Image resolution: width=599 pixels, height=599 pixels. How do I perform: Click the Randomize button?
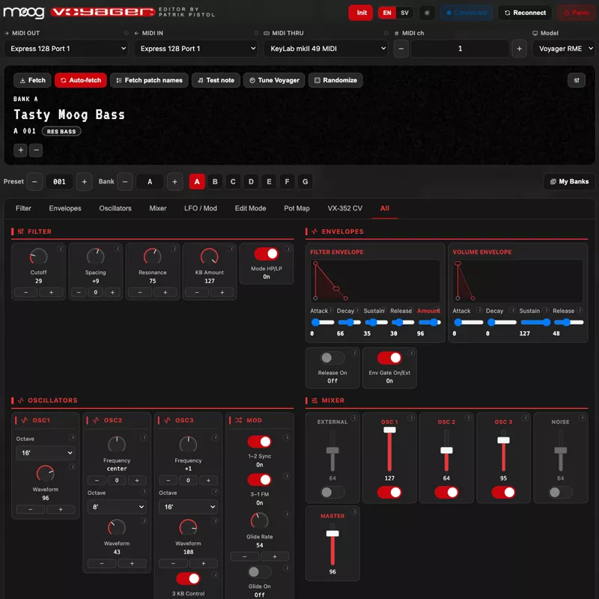click(335, 80)
